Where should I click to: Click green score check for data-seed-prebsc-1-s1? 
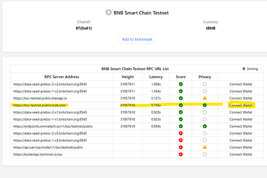[x=181, y=119]
